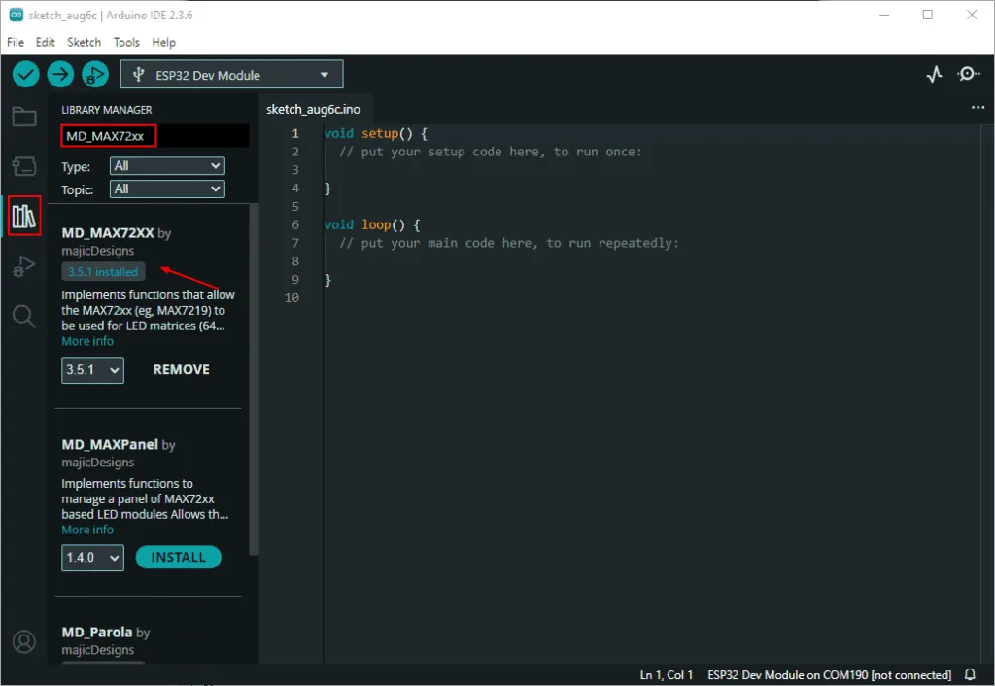Image resolution: width=995 pixels, height=686 pixels.
Task: Click the MD_MAX72XX library title
Action: pos(108,233)
